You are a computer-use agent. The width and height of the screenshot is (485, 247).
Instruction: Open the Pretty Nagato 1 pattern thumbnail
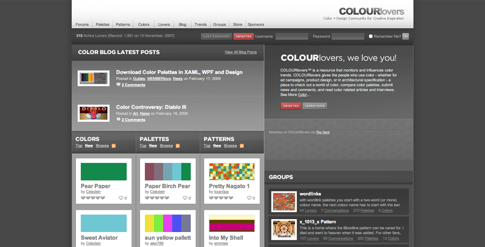pyautogui.click(x=232, y=171)
